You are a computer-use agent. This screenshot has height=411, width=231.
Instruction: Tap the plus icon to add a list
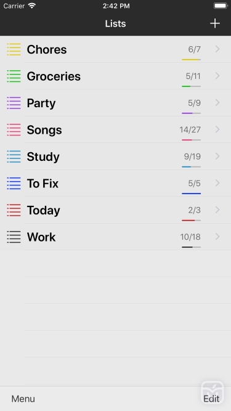point(215,23)
